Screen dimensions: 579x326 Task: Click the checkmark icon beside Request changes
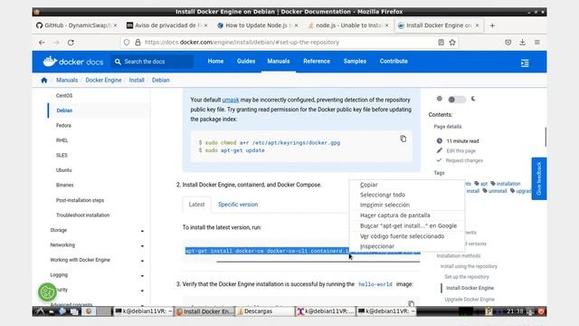click(x=439, y=160)
